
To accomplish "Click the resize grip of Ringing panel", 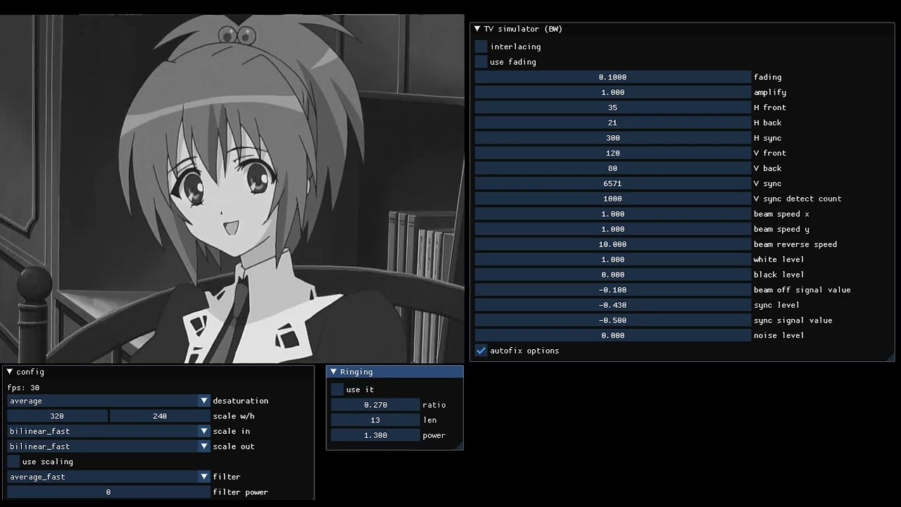I will pos(458,445).
